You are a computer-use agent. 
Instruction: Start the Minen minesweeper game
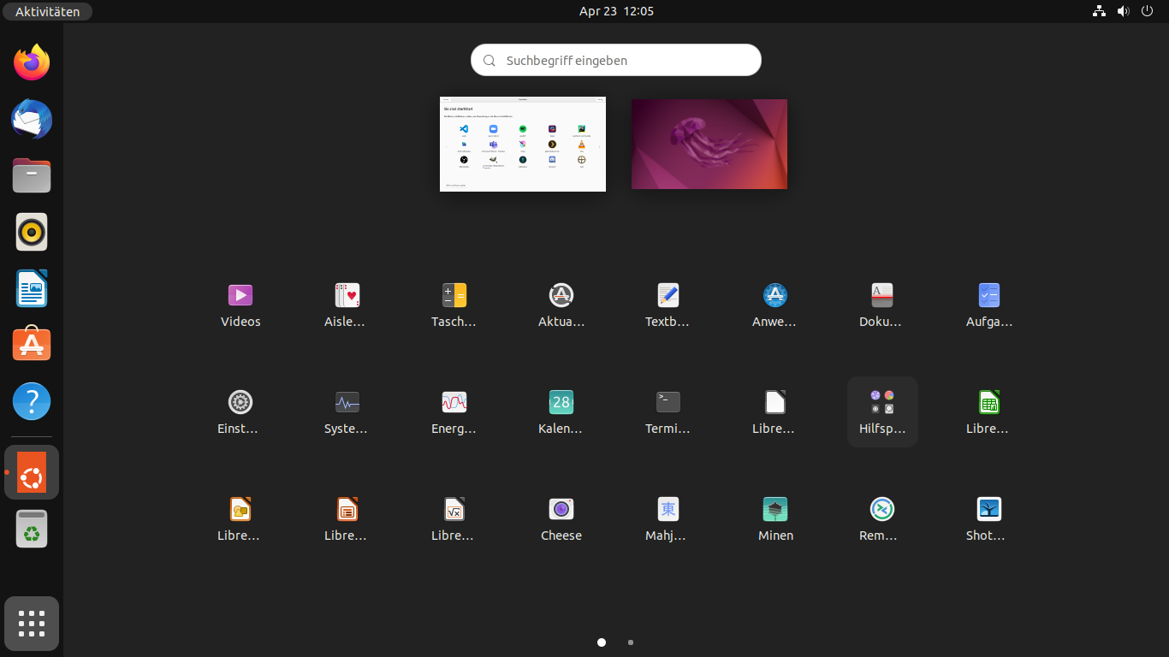(775, 518)
